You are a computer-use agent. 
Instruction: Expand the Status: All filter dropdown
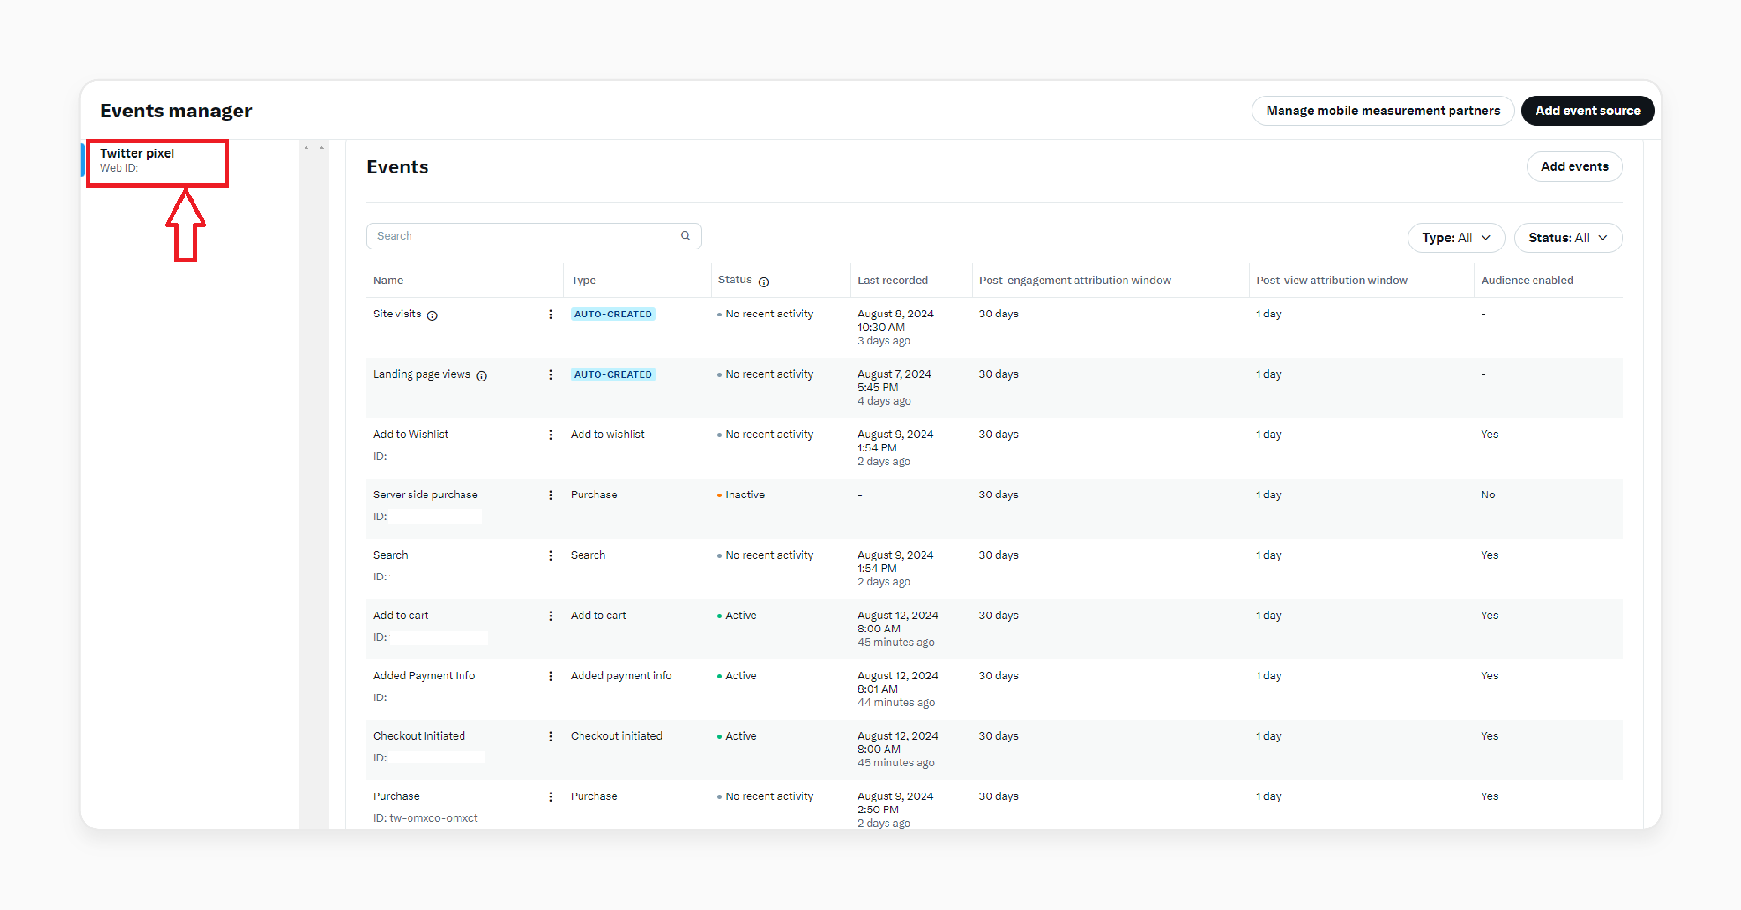1568,238
